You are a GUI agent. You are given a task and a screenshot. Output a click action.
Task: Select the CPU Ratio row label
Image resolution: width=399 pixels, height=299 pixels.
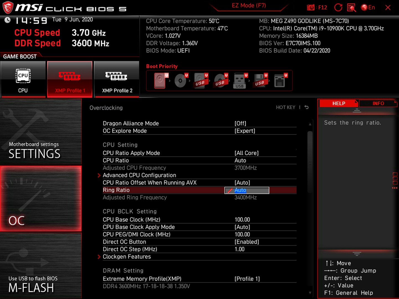pos(116,161)
